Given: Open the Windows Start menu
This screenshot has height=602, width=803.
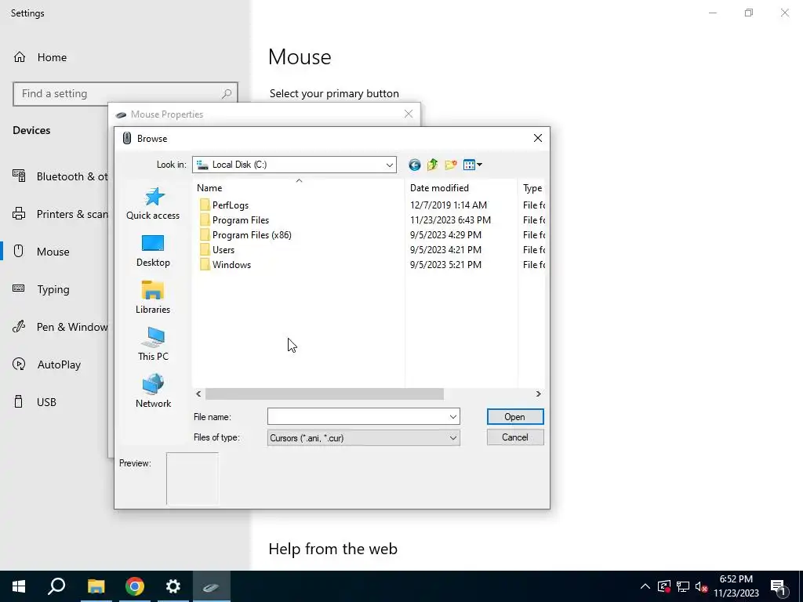Looking at the screenshot, I should pyautogui.click(x=19, y=586).
